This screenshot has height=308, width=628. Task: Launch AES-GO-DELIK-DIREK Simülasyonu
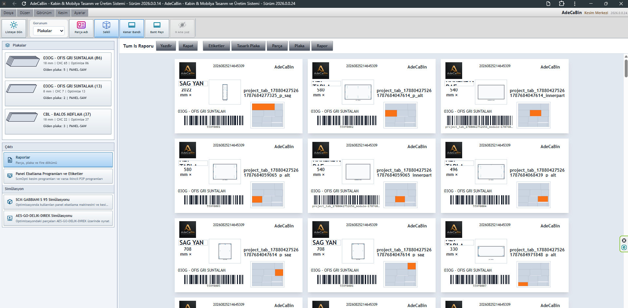click(x=58, y=218)
